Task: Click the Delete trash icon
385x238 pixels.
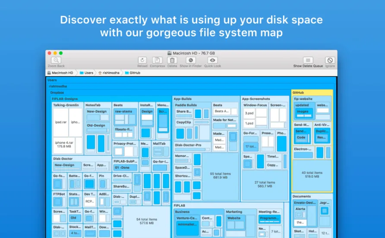Action: click(172, 60)
